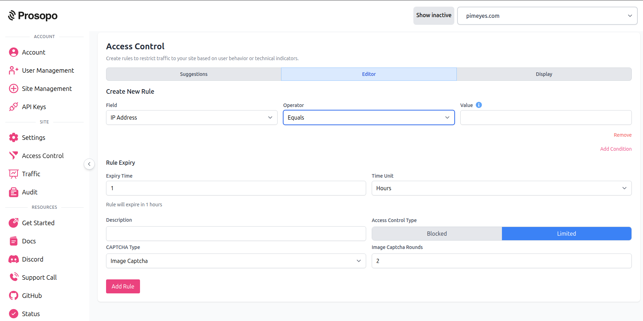Switch to the Display tab
The image size is (643, 321).
coord(544,74)
